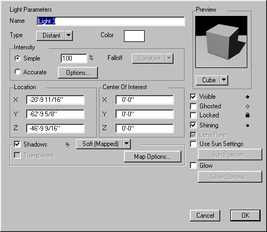Viewport: 267px width, 232px height.
Task: Open the Map Options... button
Action: point(153,157)
